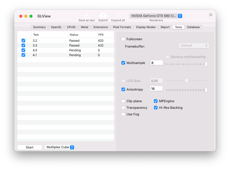Open the Renderers GPU dropdown
The height and width of the screenshot is (170, 230).
tap(156, 16)
